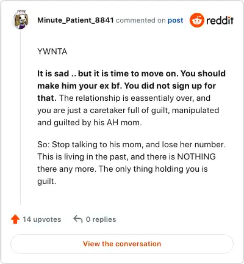This screenshot has height=264, width=244.
Task: Open the "View the conversation" button
Action: point(122,244)
